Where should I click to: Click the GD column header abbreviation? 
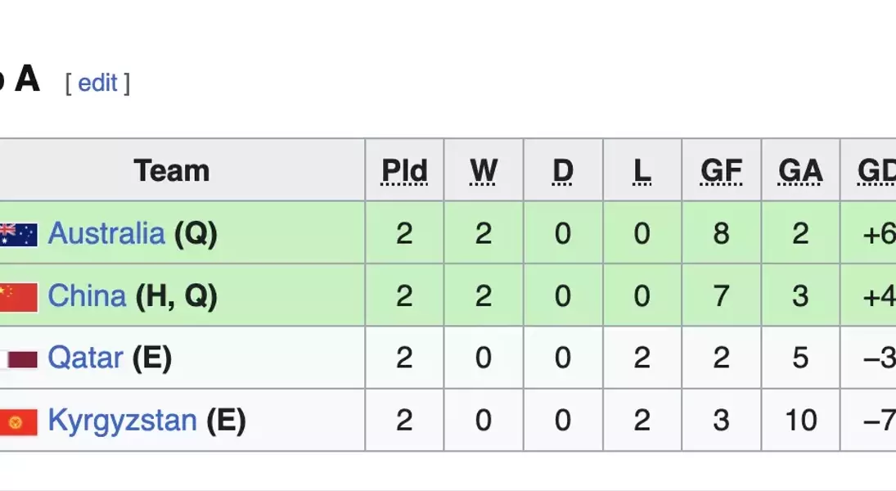point(876,171)
